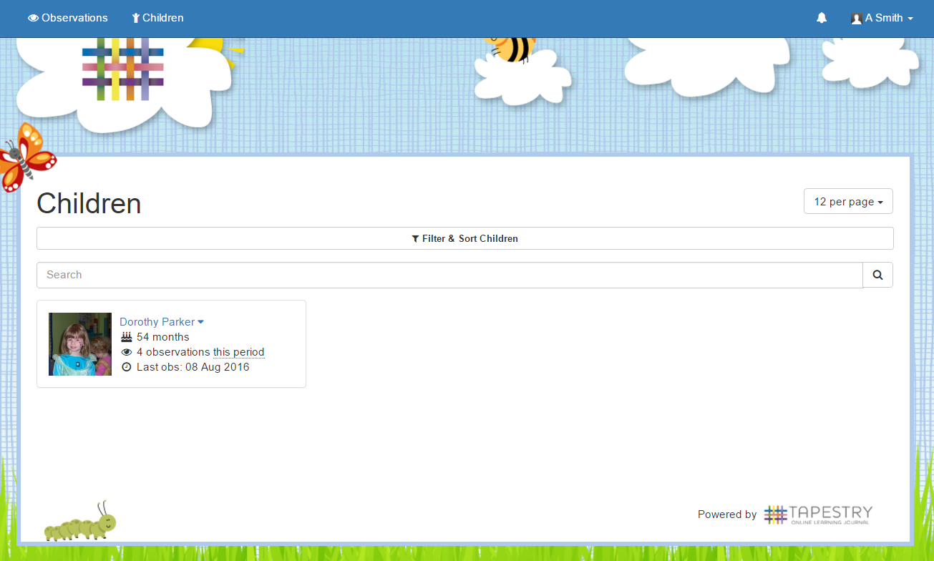Click the Tapestry logo in footer
The height and width of the screenshot is (561, 934).
click(818, 514)
